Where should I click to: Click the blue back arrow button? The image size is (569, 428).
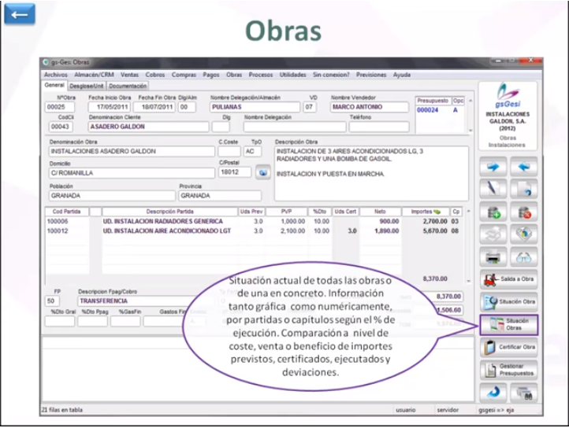tap(20, 14)
